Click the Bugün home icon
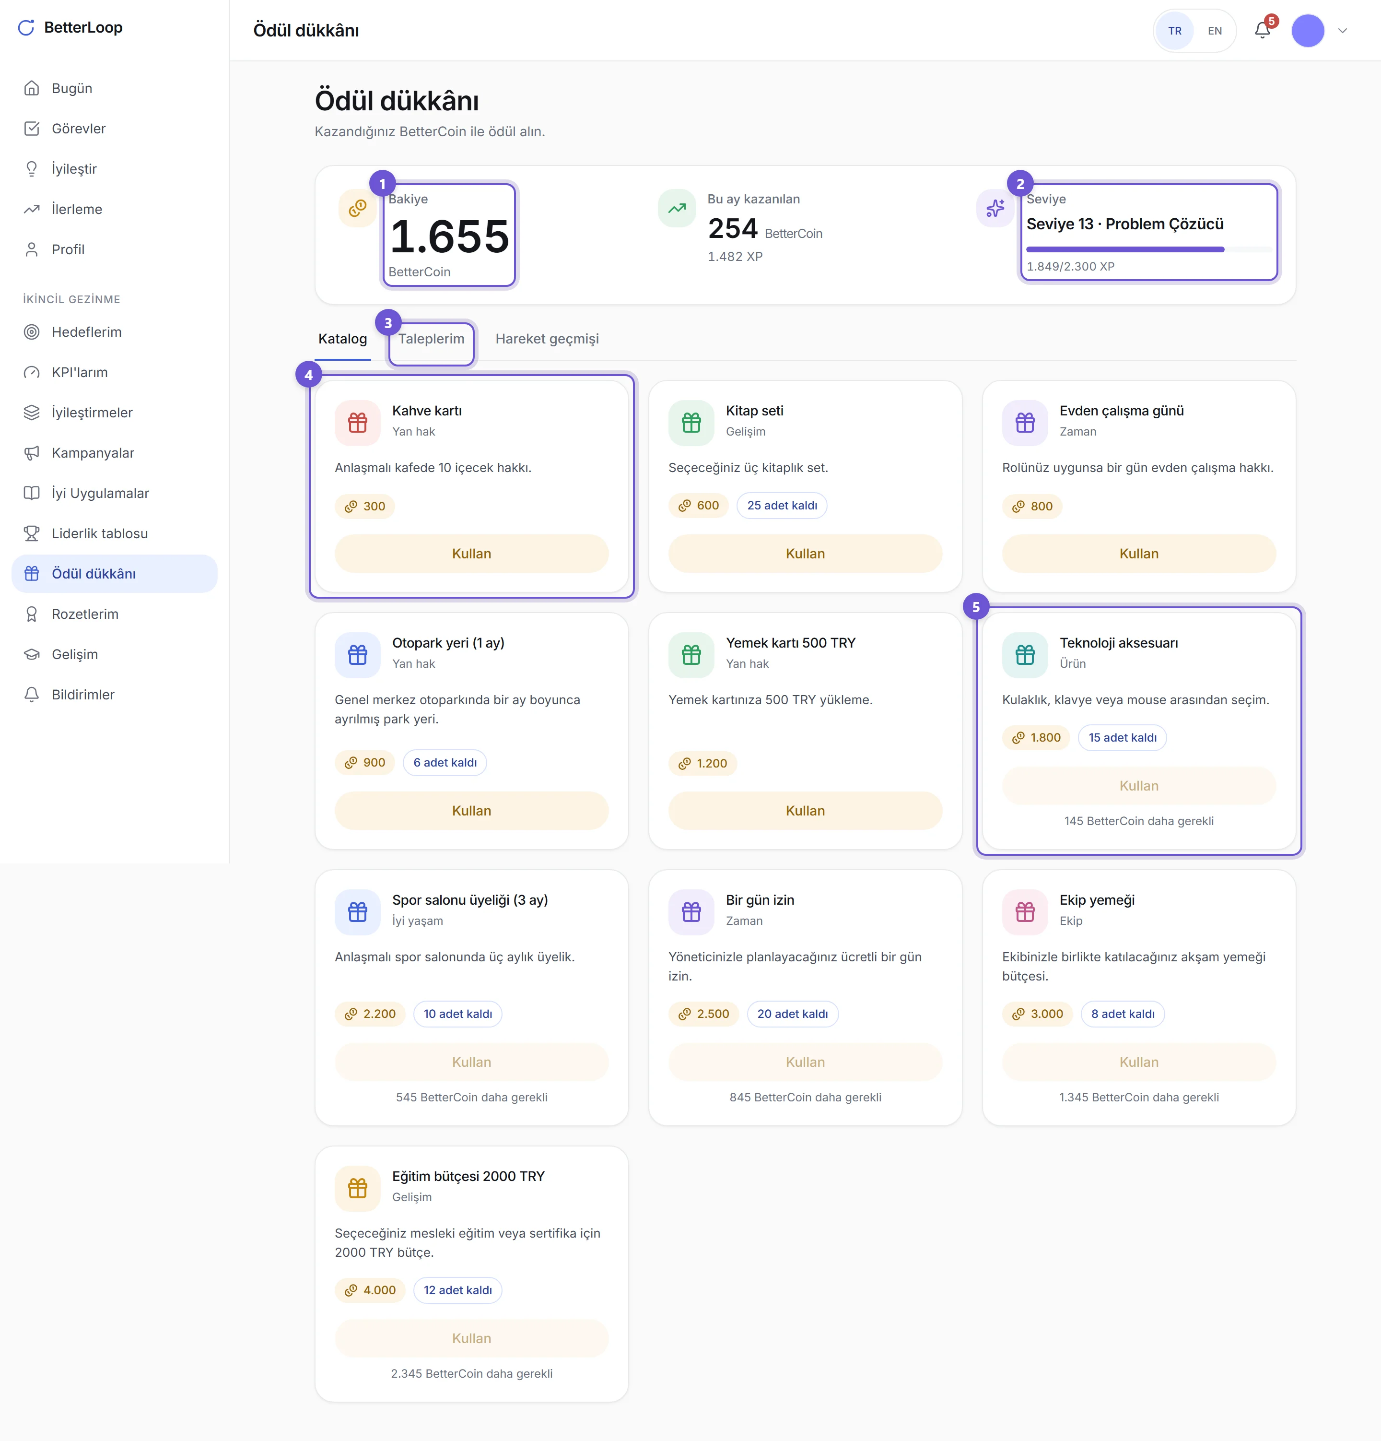Screen dimensions: 1381x1441 point(32,88)
